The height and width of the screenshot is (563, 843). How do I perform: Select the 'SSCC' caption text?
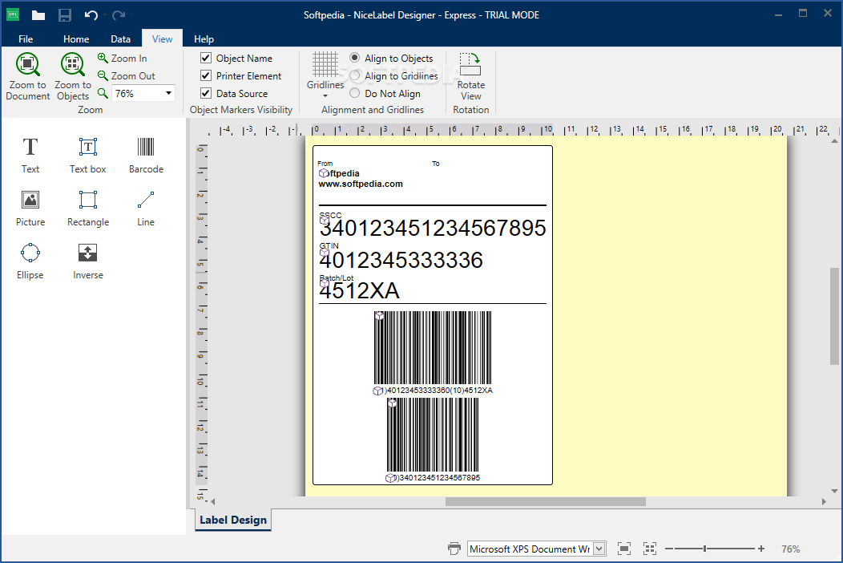coord(330,215)
